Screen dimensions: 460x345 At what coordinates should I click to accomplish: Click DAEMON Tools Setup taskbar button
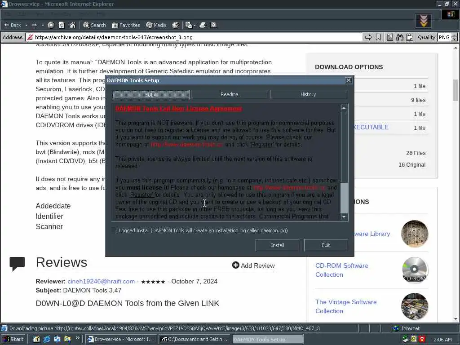click(x=268, y=340)
